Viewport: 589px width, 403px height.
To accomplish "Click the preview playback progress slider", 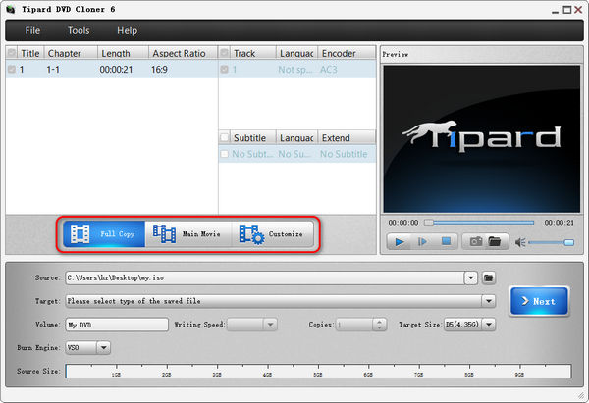I will pyautogui.click(x=479, y=223).
